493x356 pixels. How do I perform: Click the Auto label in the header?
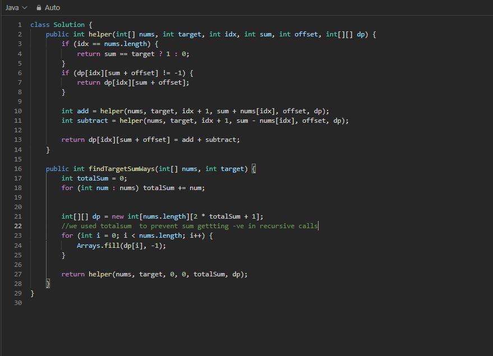pyautogui.click(x=52, y=7)
